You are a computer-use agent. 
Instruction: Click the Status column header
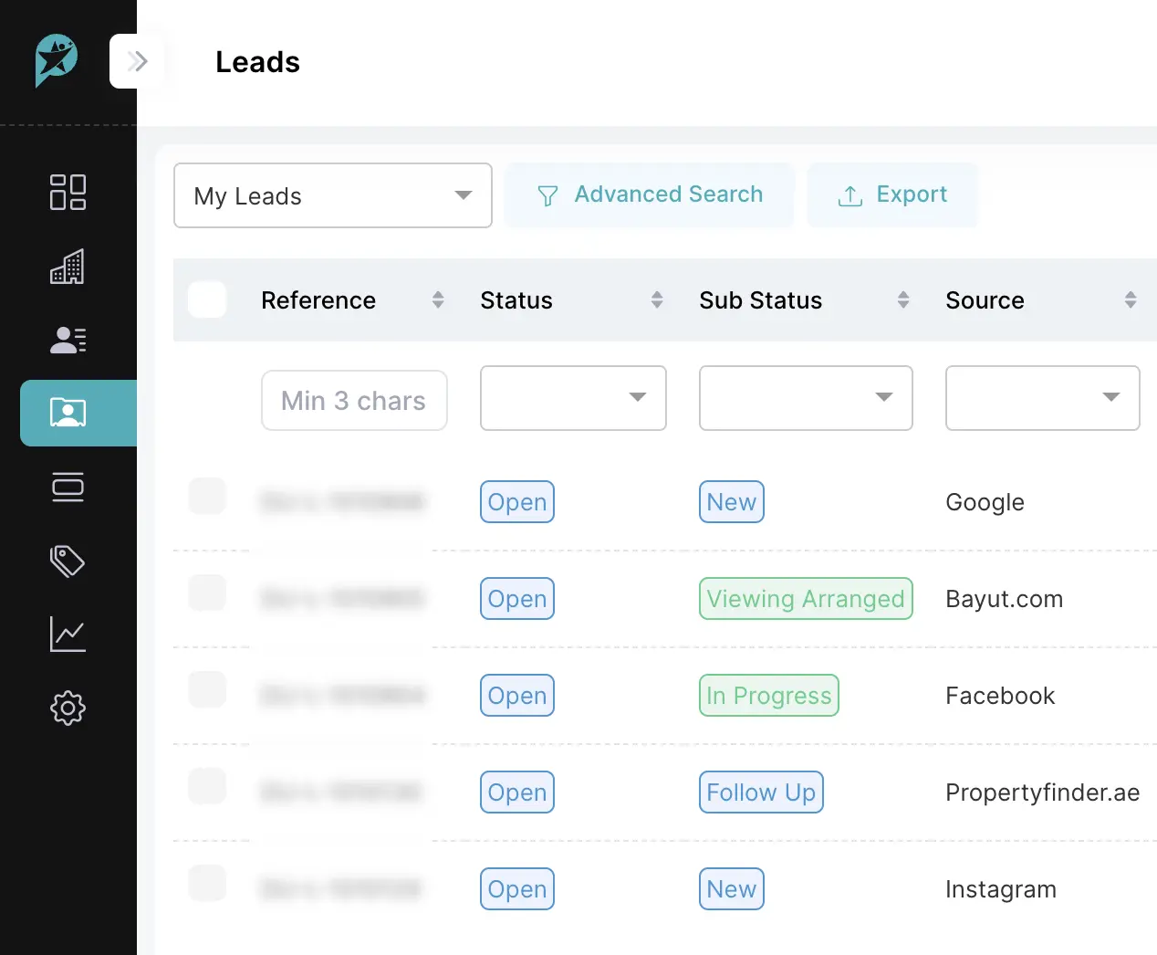coord(516,300)
